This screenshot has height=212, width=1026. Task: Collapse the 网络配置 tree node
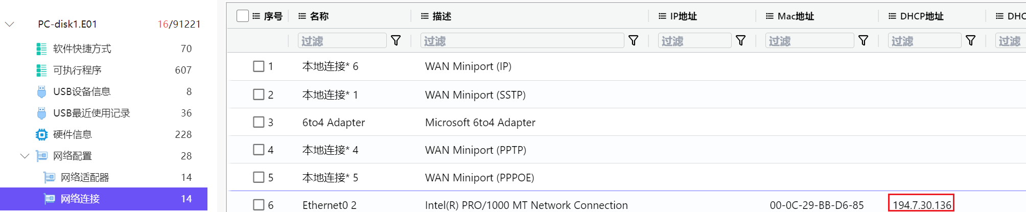[25, 156]
